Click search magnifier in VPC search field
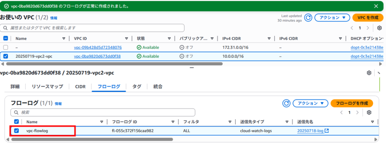Viewport: 386px width, 143px height. [5, 28]
